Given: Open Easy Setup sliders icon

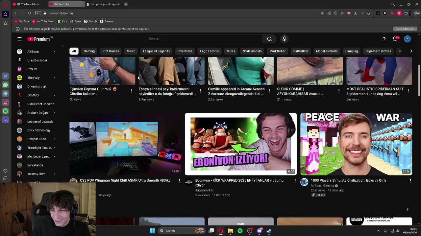Looking at the screenshot, I should [x=362, y=13].
